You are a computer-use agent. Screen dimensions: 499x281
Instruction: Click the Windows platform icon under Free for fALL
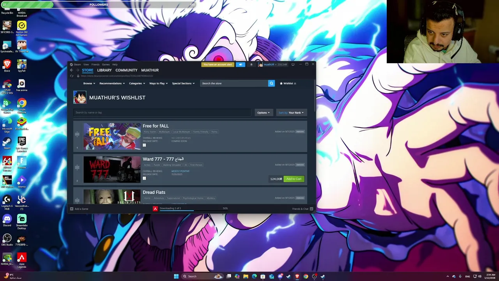(144, 145)
